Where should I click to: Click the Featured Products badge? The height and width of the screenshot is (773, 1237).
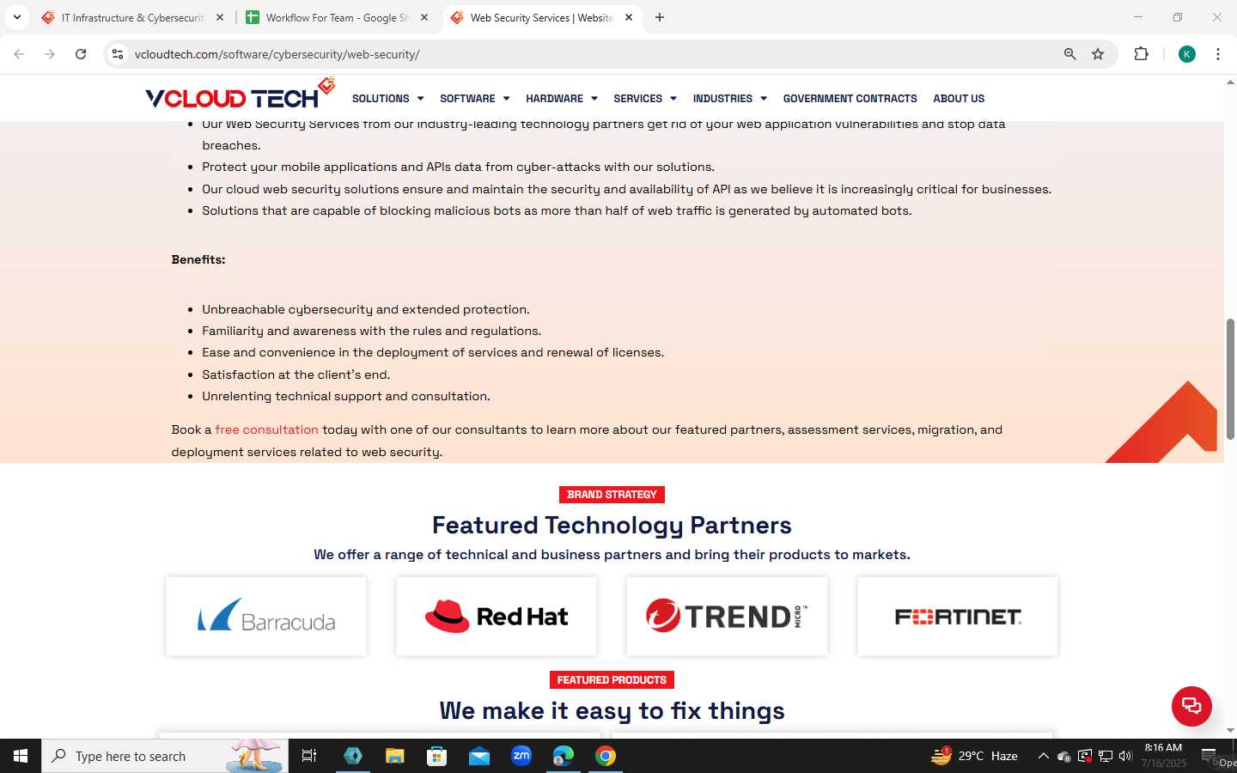click(612, 680)
